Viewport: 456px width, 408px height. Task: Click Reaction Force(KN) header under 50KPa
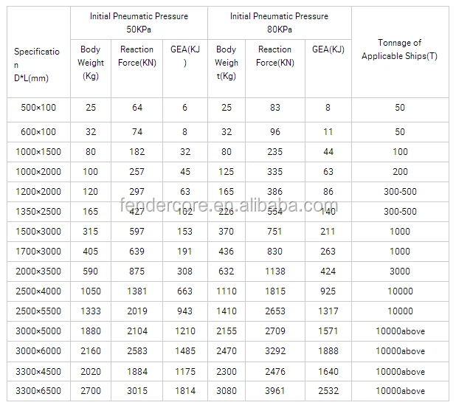coord(137,56)
